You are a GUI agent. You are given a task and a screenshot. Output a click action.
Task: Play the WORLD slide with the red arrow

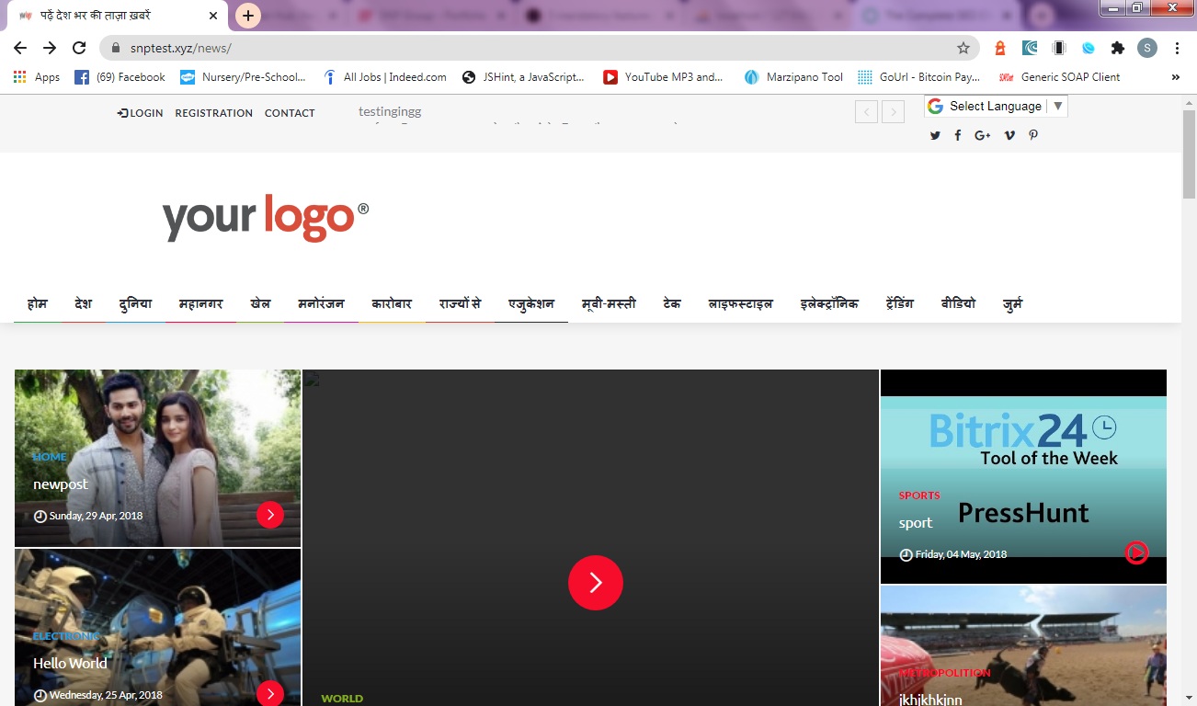tap(596, 582)
